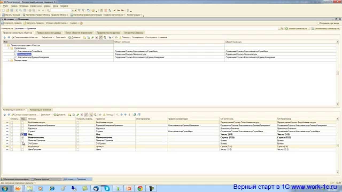The image size is (342, 192).
Task: Click Скопировать конвертацию button
Action: (325, 28)
